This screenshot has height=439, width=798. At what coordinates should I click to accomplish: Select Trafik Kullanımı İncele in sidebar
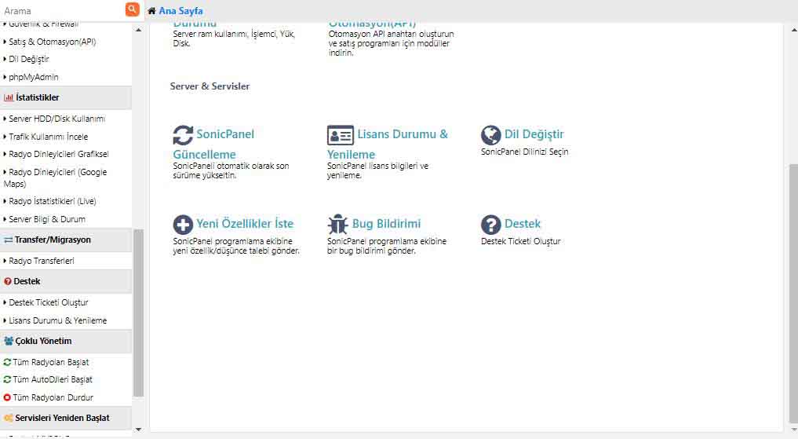(48, 137)
